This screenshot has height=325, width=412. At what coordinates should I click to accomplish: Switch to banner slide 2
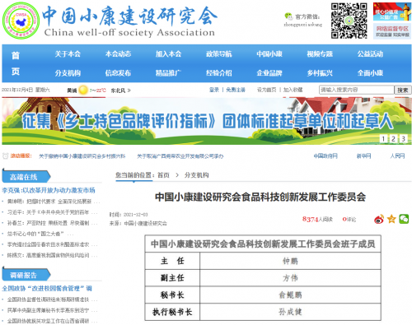coord(393,139)
